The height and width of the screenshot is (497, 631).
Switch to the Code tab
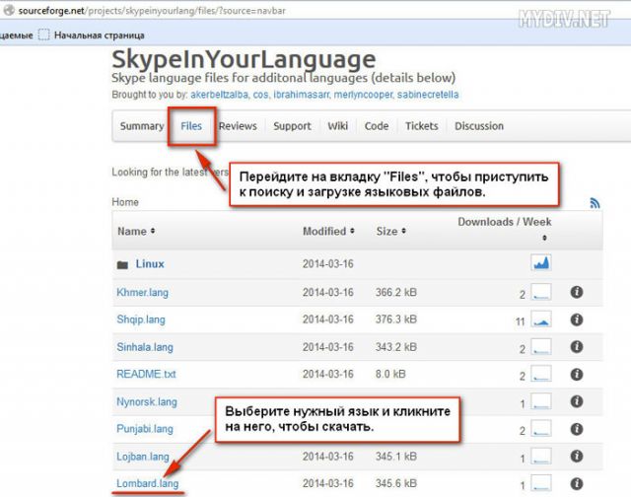click(377, 126)
